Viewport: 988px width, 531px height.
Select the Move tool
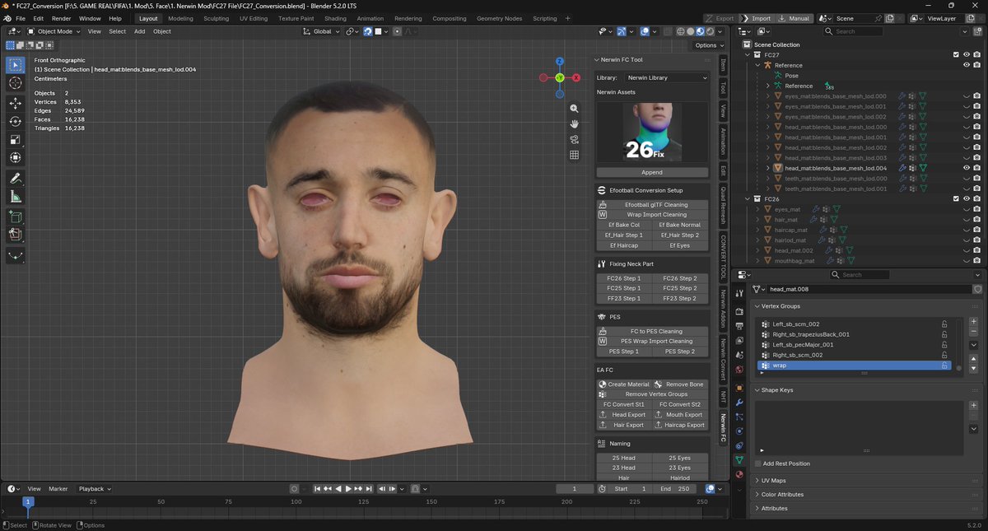[16, 103]
